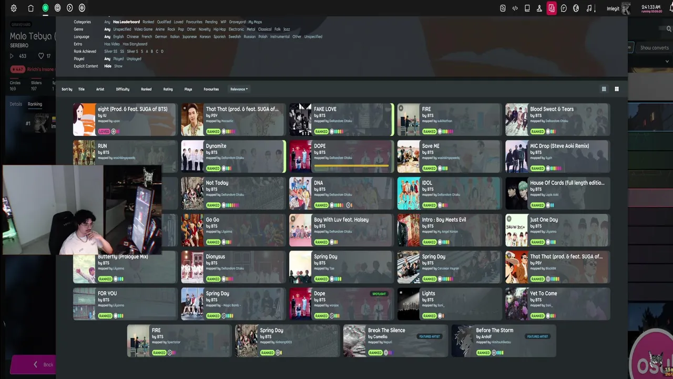
Task: Sort beatmaps by Rating
Action: coord(168,89)
